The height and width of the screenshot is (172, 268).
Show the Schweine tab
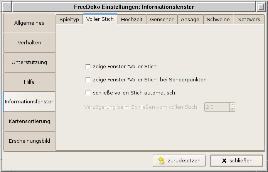pyautogui.click(x=218, y=20)
